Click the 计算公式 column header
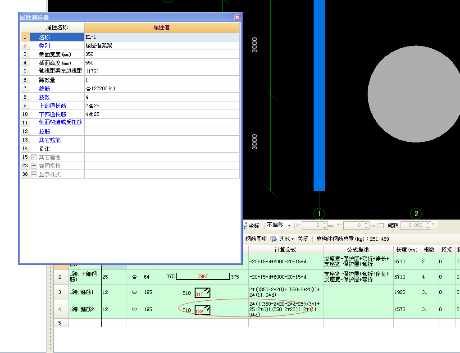This screenshot has height=353, width=460. point(286,250)
